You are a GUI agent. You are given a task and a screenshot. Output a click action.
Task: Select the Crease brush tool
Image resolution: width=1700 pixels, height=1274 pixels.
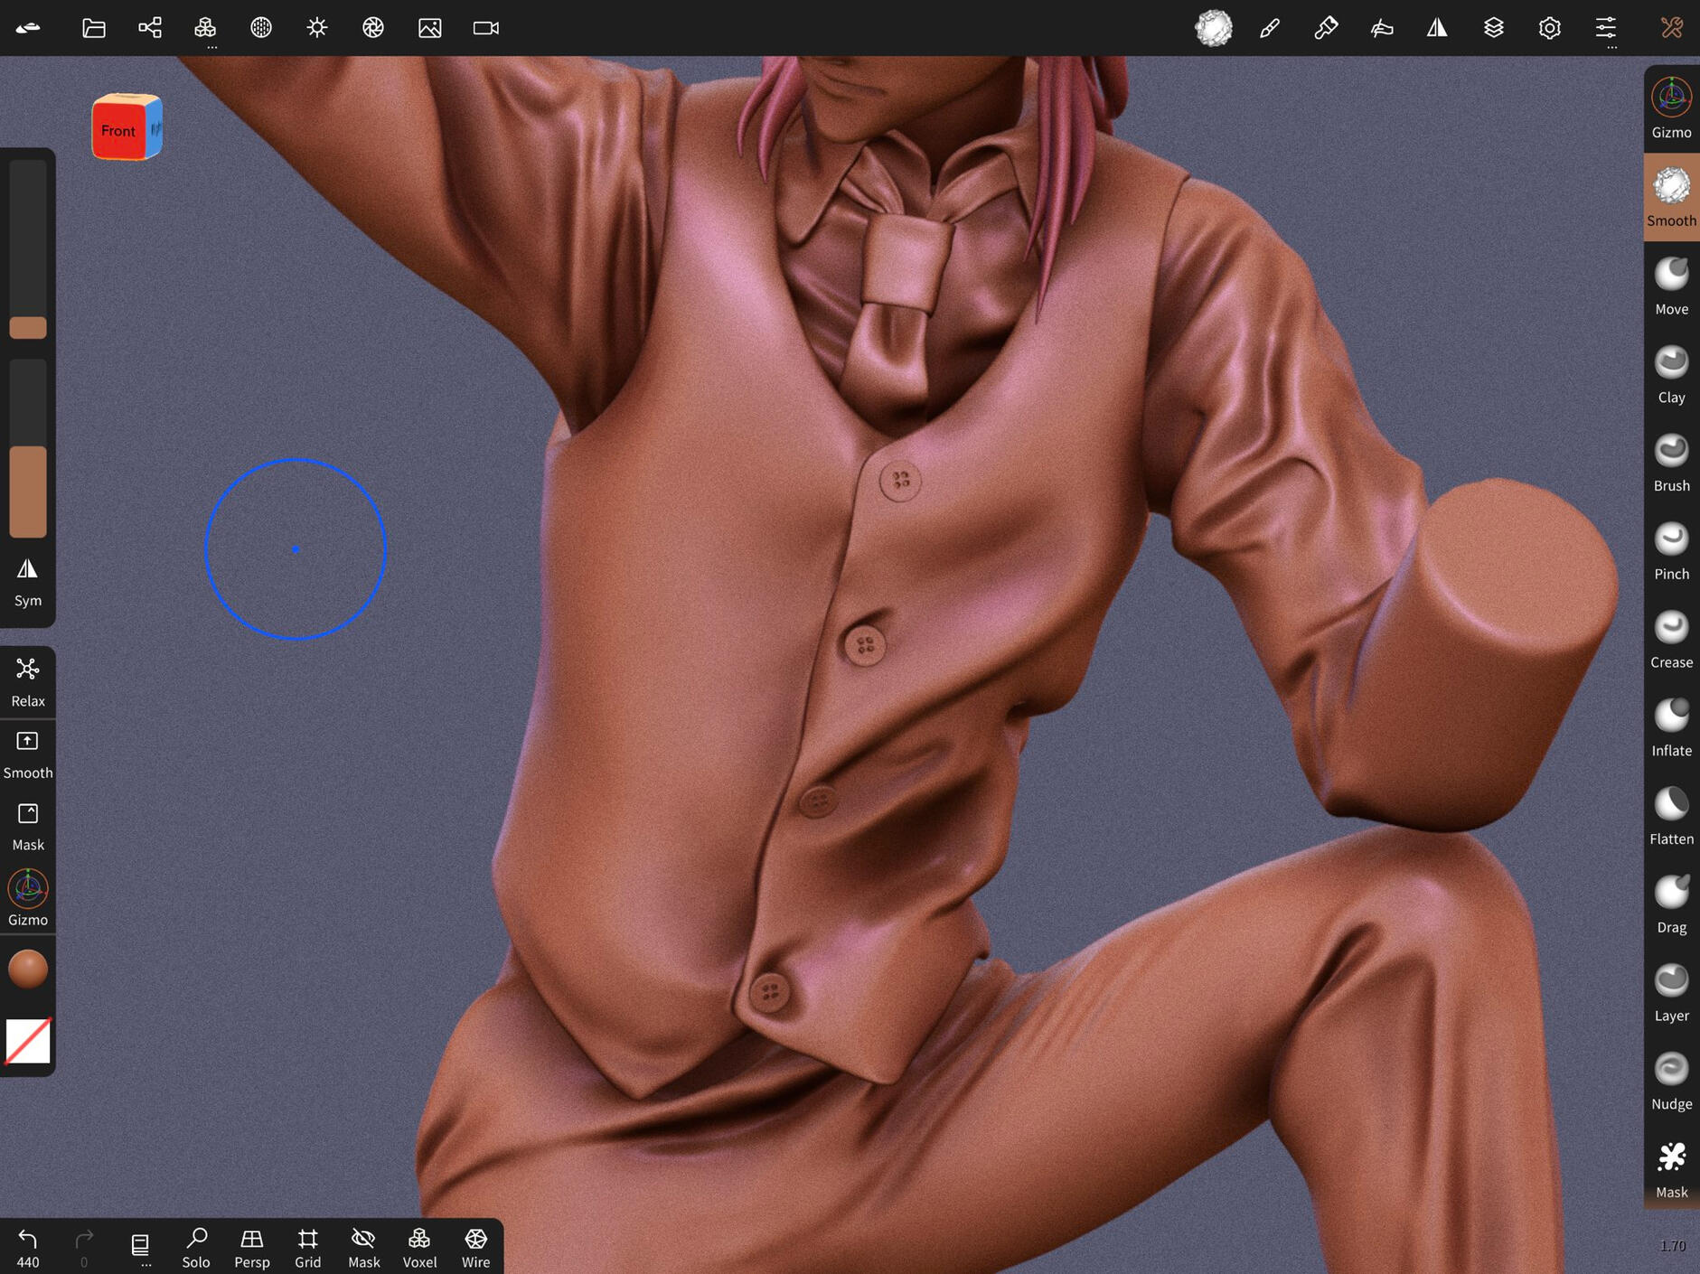coord(1670,639)
